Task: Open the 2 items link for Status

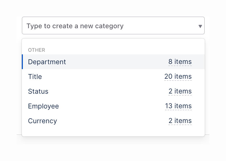Action: point(180,91)
